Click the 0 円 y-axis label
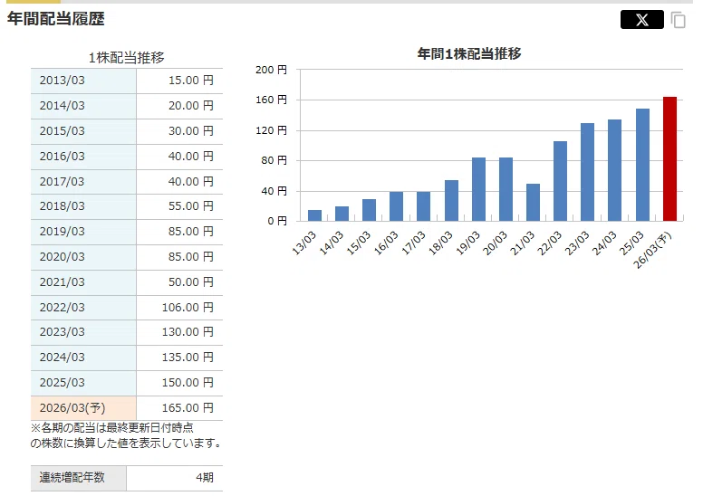This screenshot has height=496, width=703. [277, 221]
